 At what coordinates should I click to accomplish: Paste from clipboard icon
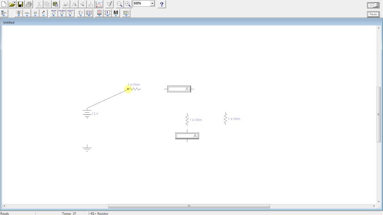tap(55, 4)
